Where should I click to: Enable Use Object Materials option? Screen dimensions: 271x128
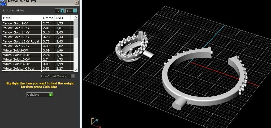coord(58,76)
